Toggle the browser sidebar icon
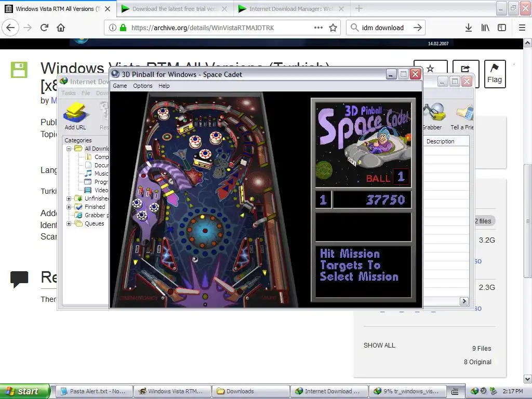 [502, 28]
